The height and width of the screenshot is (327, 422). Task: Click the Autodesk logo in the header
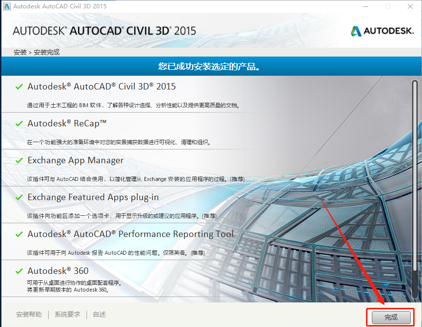point(382,31)
